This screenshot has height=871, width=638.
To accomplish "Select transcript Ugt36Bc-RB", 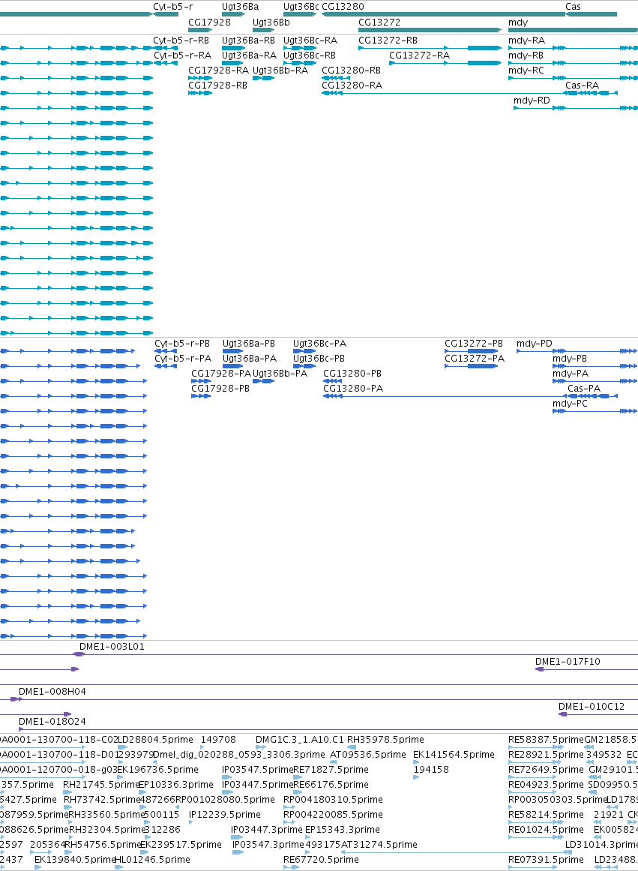I will tap(310, 56).
